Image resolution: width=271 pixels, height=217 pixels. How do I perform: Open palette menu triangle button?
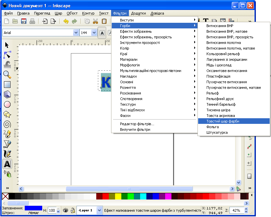252,195
